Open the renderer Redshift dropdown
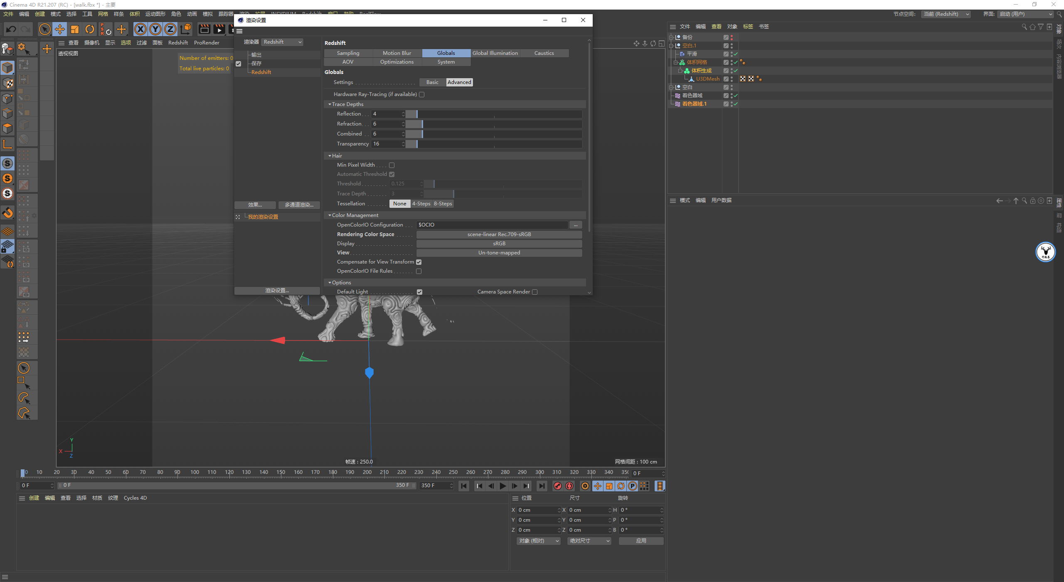The height and width of the screenshot is (582, 1064). pos(282,42)
